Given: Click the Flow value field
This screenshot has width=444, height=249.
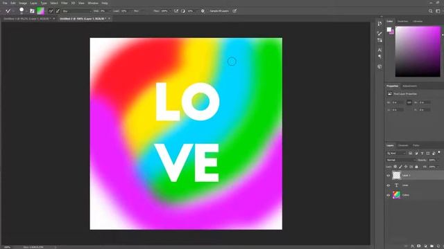Looking at the screenshot, I should pyautogui.click(x=164, y=11).
